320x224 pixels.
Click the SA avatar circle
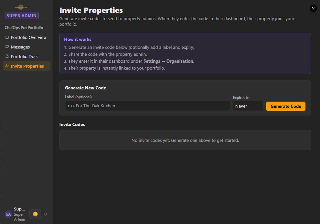(x=8, y=214)
